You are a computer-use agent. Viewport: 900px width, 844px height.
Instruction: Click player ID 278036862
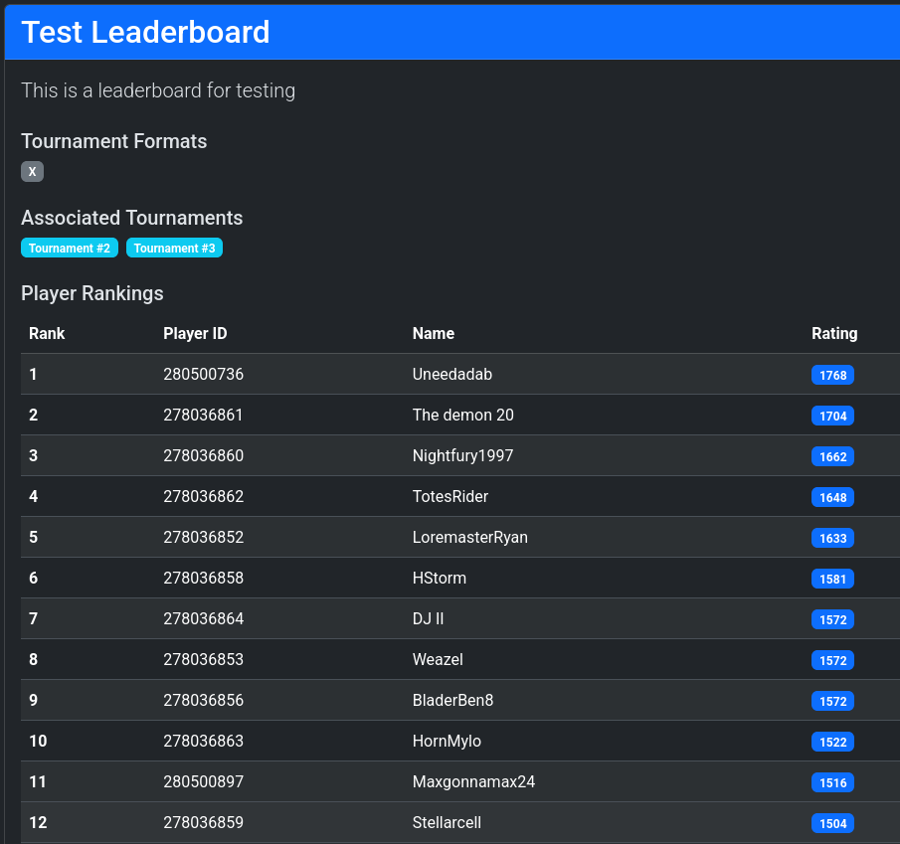click(203, 496)
